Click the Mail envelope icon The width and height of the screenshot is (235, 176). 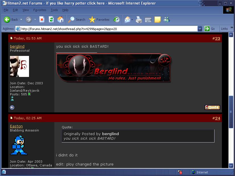(127, 20)
